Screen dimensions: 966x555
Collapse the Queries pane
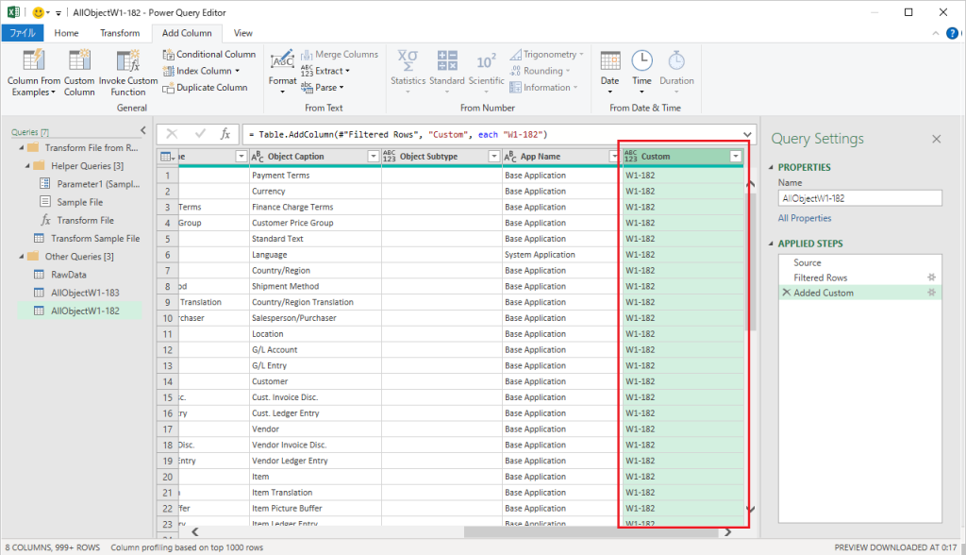click(143, 131)
